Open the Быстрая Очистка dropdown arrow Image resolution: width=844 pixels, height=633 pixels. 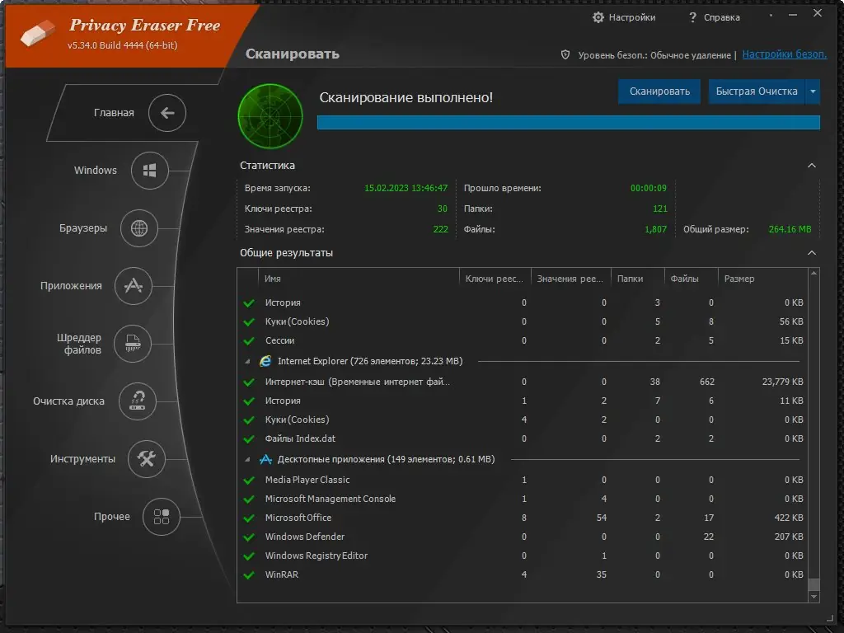coord(813,91)
